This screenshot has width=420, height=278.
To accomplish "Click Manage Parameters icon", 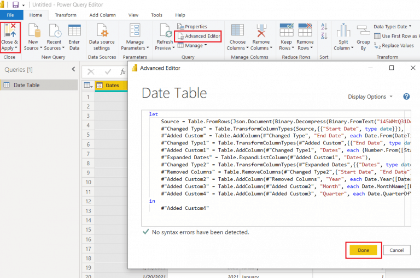I will pyautogui.click(x=135, y=30).
